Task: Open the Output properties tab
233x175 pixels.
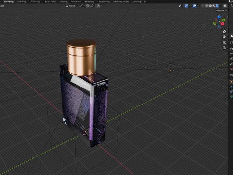Action: [231, 54]
